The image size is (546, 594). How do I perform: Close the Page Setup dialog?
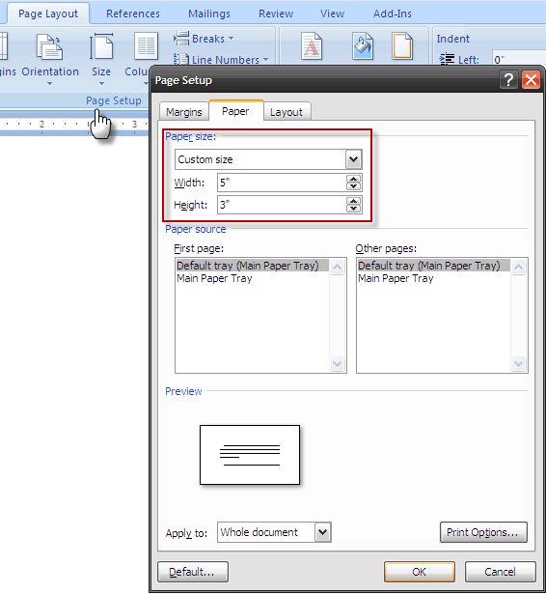pyautogui.click(x=531, y=80)
